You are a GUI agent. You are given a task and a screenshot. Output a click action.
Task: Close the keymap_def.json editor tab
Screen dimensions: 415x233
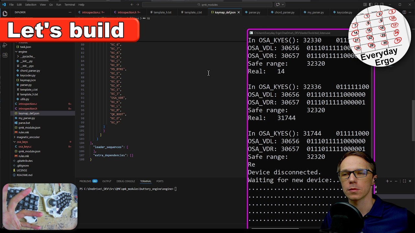[239, 12]
